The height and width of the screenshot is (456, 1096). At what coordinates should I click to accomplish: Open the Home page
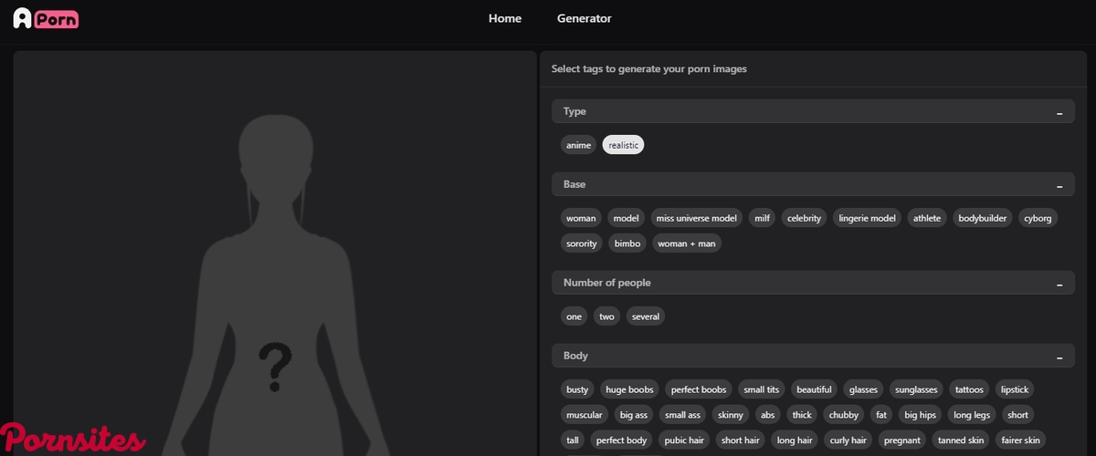click(505, 18)
